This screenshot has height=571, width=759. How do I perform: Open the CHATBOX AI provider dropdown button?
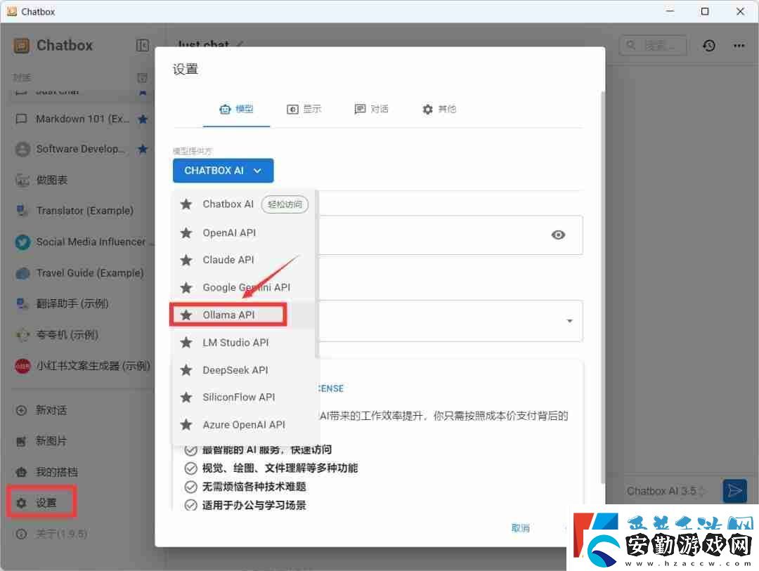(x=223, y=171)
